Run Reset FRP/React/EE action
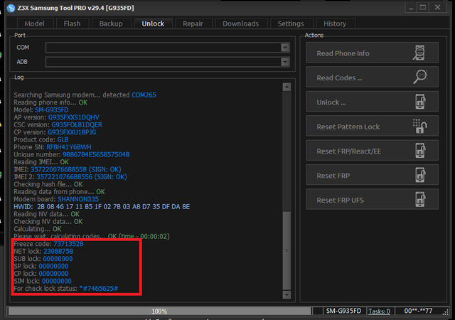The height and width of the screenshot is (320, 455). tap(372, 151)
